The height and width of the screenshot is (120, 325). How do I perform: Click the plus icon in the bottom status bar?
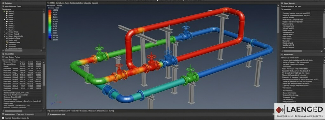point(3,118)
